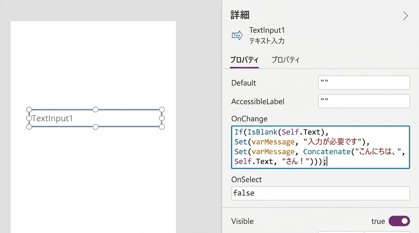The height and width of the screenshot is (233, 419).
Task: Click the bottom-right resize handle of TextInput1
Action: pos(162,127)
